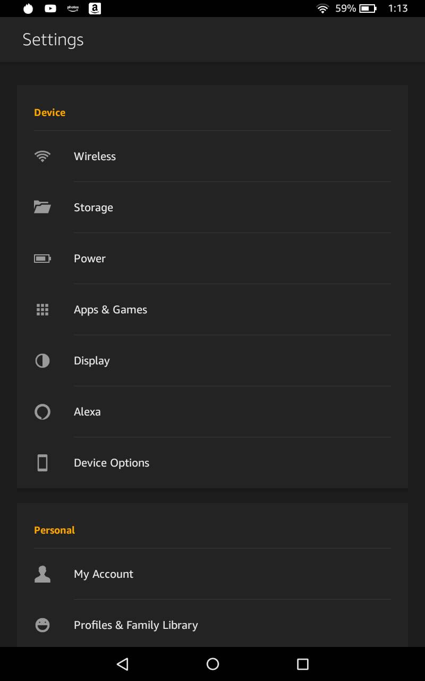425x681 pixels.
Task: Choose Alexa settings entry
Action: [87, 412]
